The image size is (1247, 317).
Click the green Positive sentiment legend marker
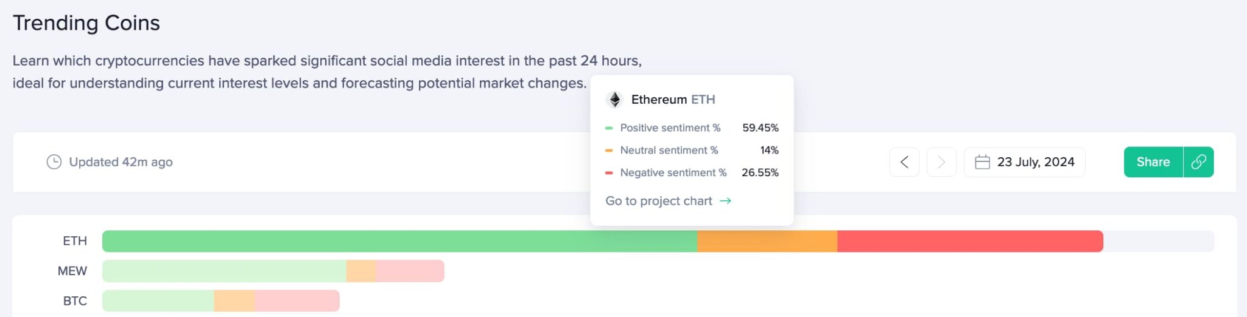click(609, 128)
